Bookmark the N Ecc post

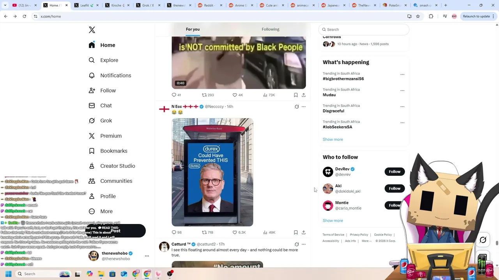pyautogui.click(x=296, y=233)
